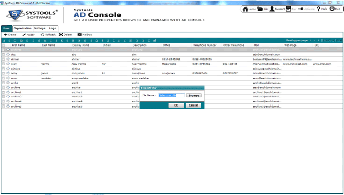Viewport: 344px width, 195px height.
Task: Select the user icon in the anny row
Action: click(8, 73)
